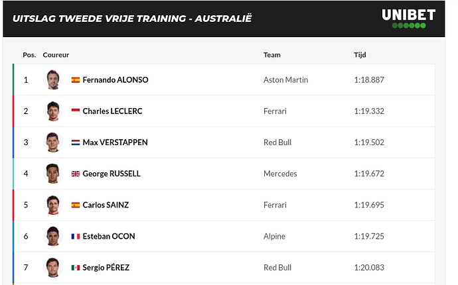Click the Dutch flag beside Verstappen
The image size is (458, 285).
tap(76, 142)
